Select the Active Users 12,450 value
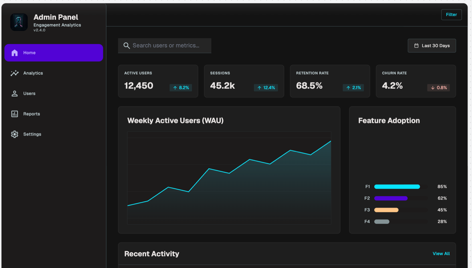Screen dimensions: 472x268 coord(139,86)
